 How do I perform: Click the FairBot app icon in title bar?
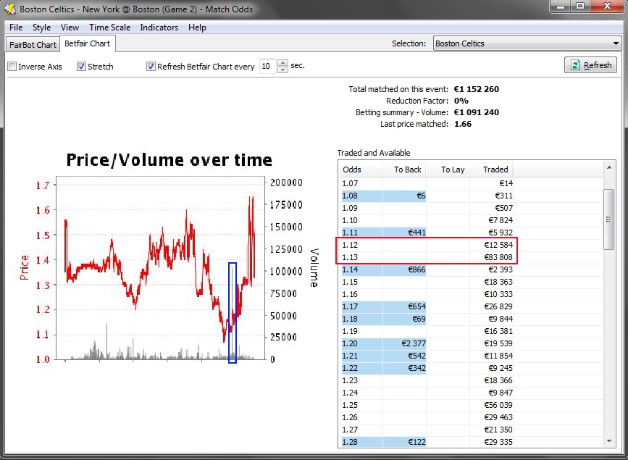point(10,9)
